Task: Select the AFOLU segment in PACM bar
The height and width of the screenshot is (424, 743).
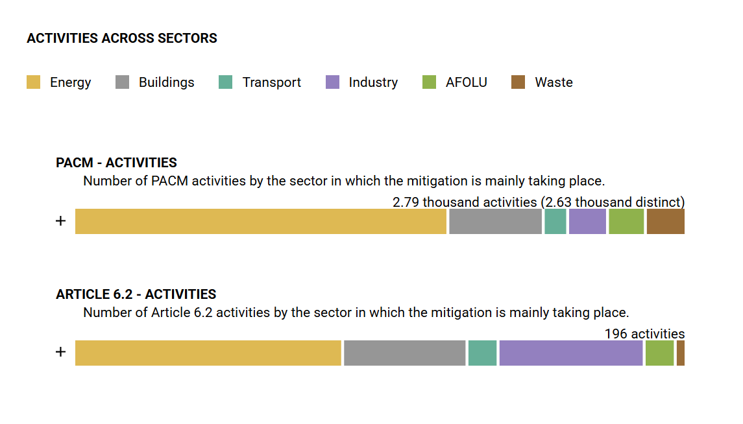Action: [x=626, y=221]
